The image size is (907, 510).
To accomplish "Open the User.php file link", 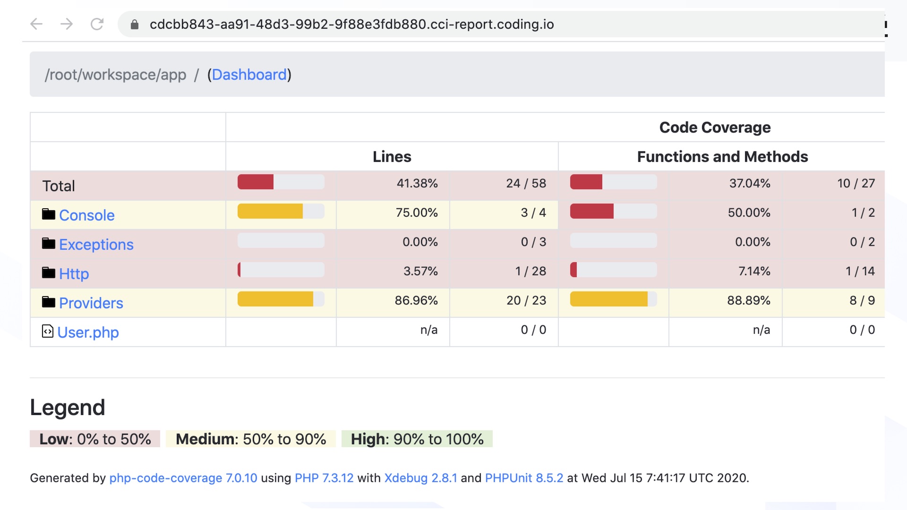I will point(88,332).
